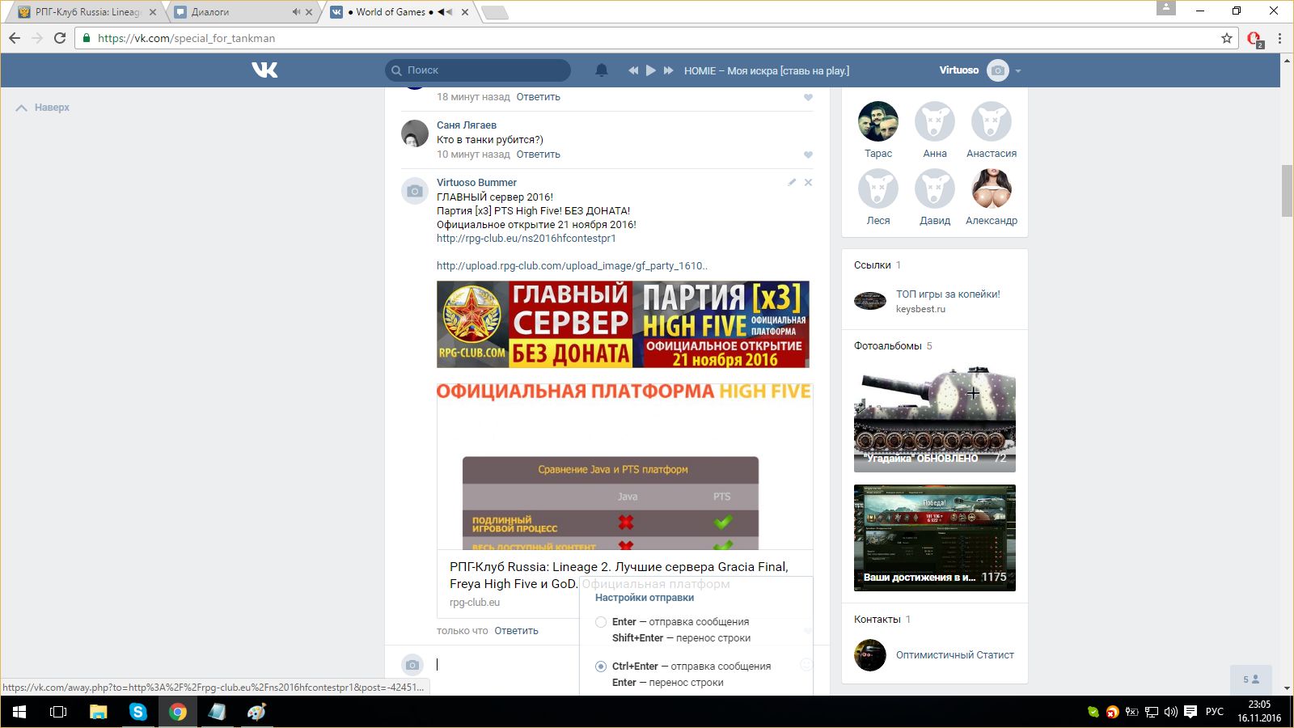The height and width of the screenshot is (728, 1294).
Task: Open File Explorer from the taskbar
Action: point(98,712)
